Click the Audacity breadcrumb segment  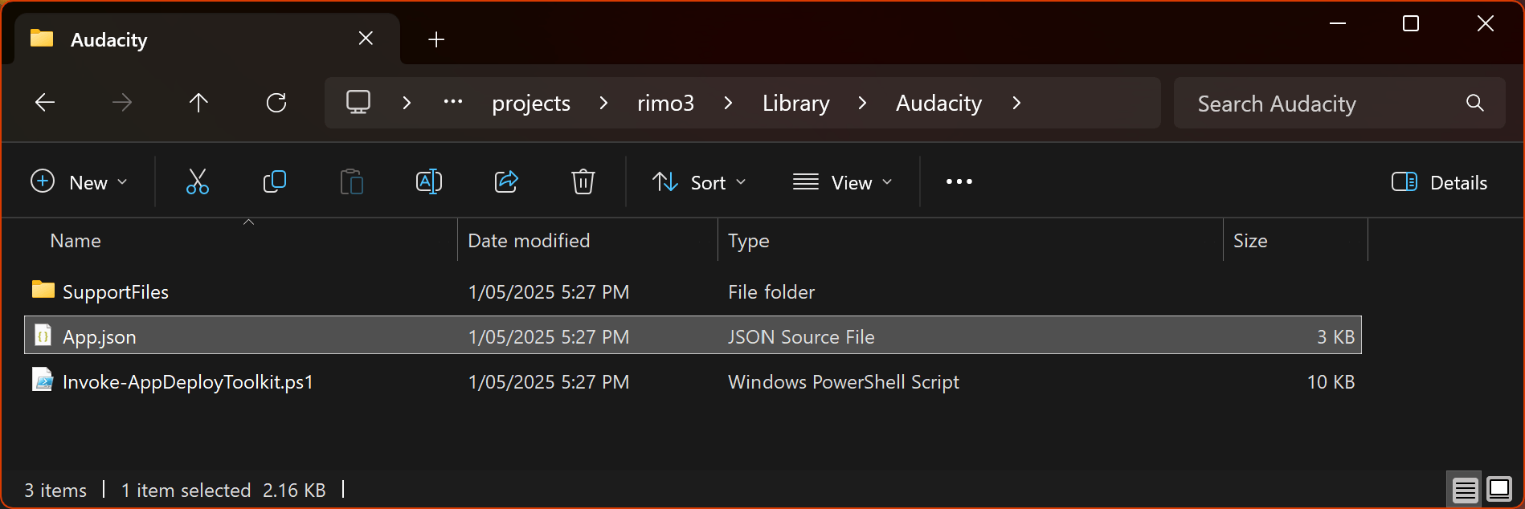click(938, 104)
